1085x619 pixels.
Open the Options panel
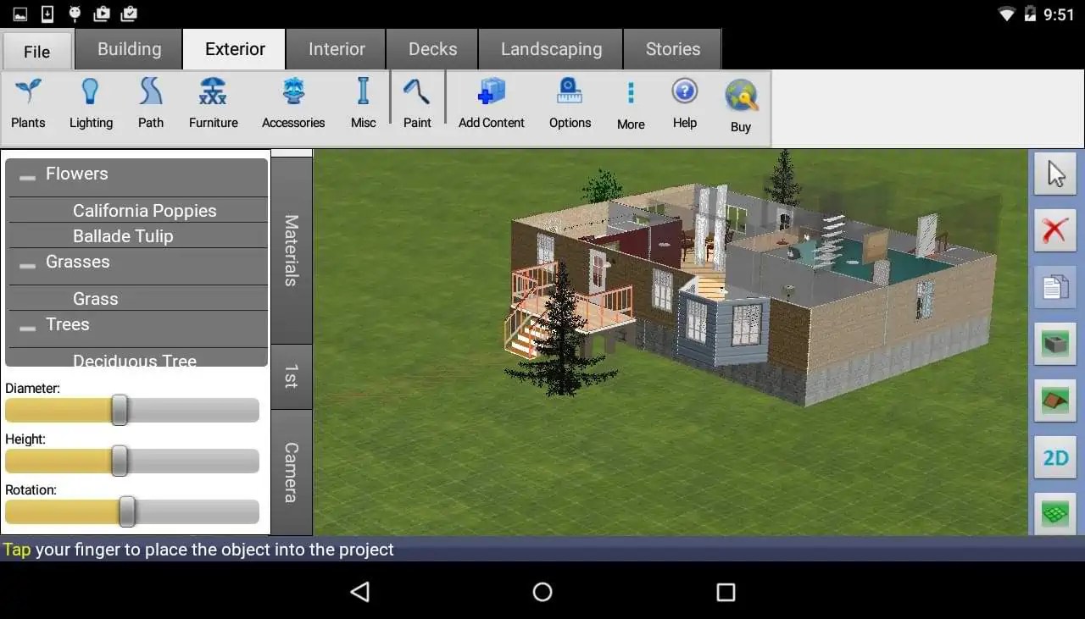[x=569, y=102]
